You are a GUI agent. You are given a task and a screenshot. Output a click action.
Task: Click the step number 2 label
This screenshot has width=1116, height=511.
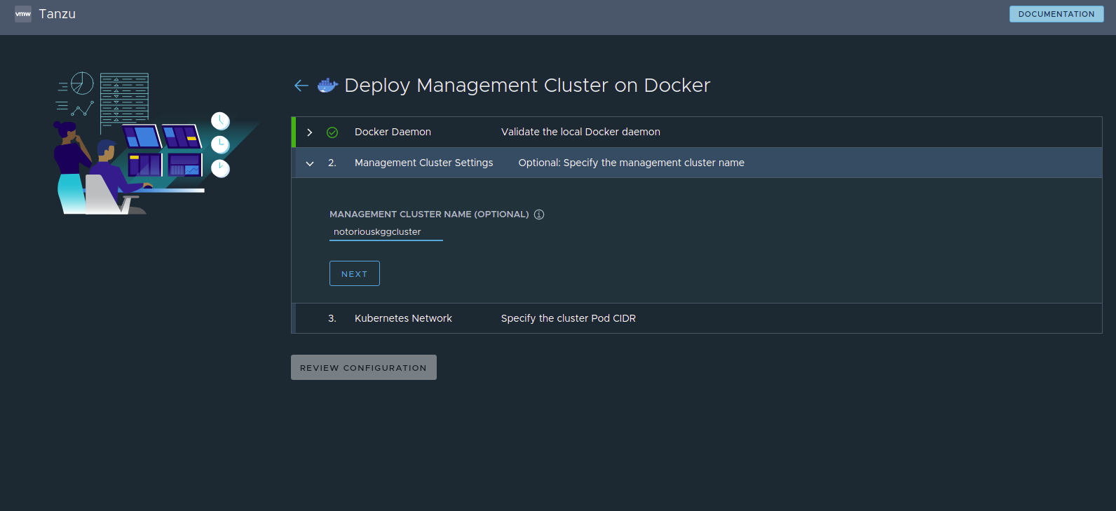(332, 163)
